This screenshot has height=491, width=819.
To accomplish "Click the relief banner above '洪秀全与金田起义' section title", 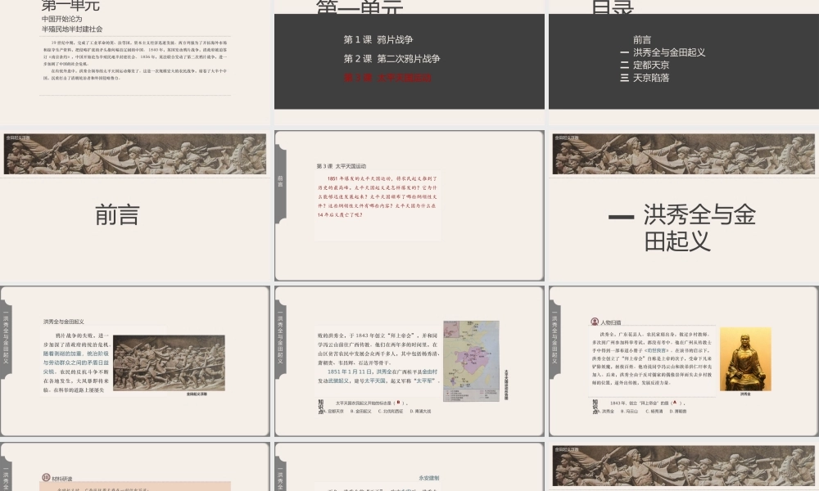I will click(x=684, y=154).
